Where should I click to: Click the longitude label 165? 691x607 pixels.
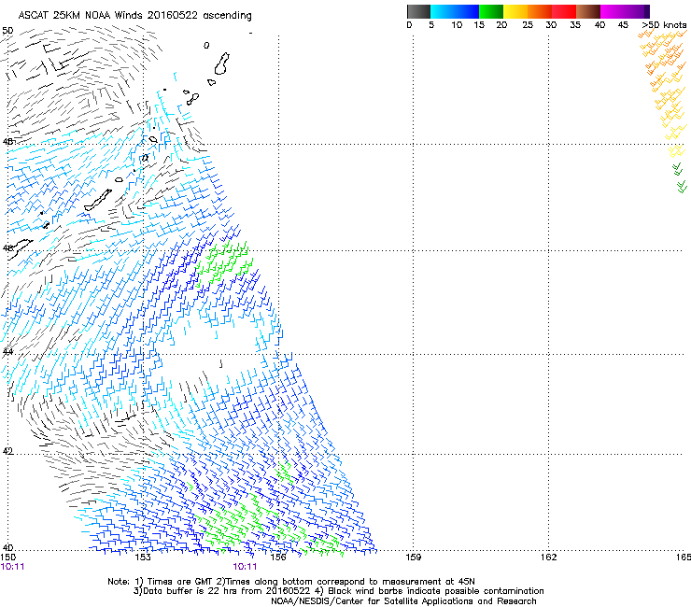[684, 558]
